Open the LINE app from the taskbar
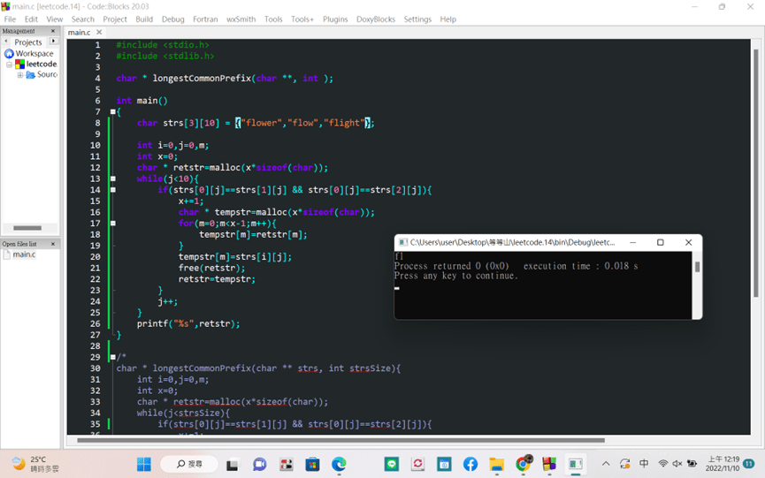 pyautogui.click(x=392, y=464)
